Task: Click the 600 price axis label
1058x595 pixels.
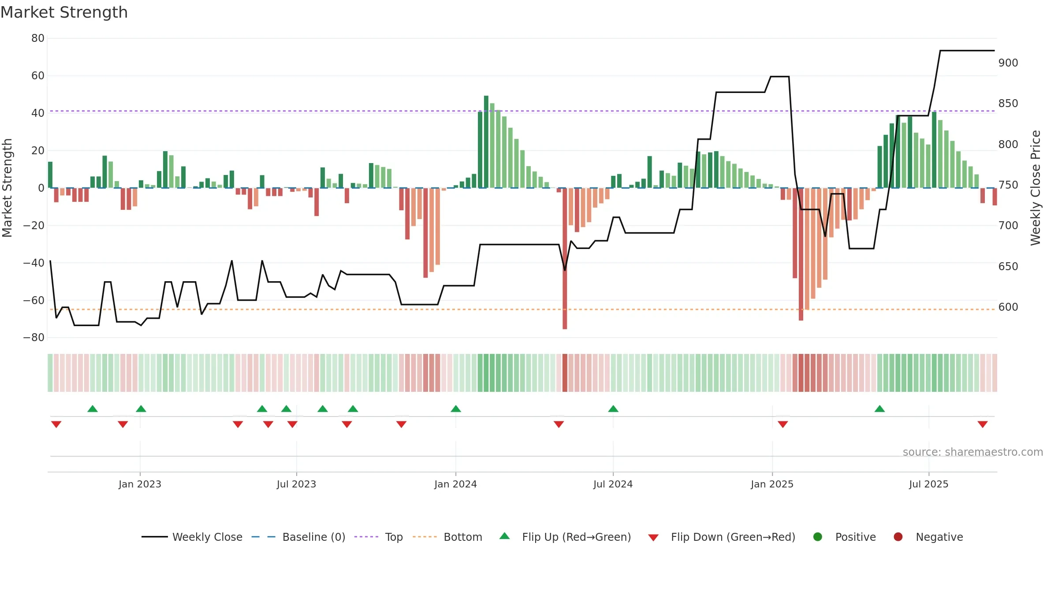Action: coord(1008,307)
